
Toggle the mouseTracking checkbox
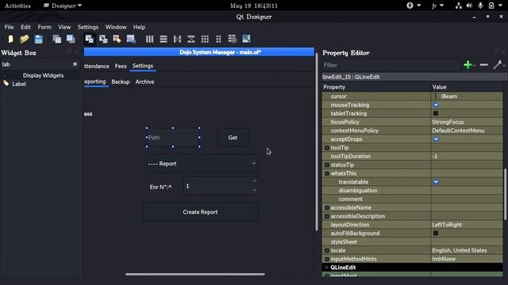tap(436, 104)
